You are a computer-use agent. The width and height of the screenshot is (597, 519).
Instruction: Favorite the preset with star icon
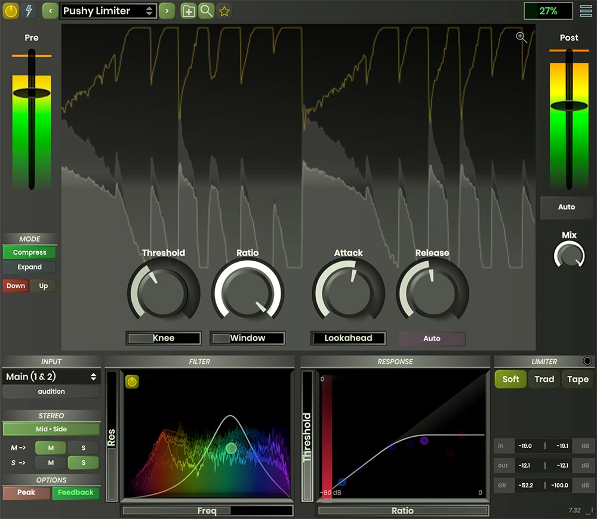click(224, 11)
